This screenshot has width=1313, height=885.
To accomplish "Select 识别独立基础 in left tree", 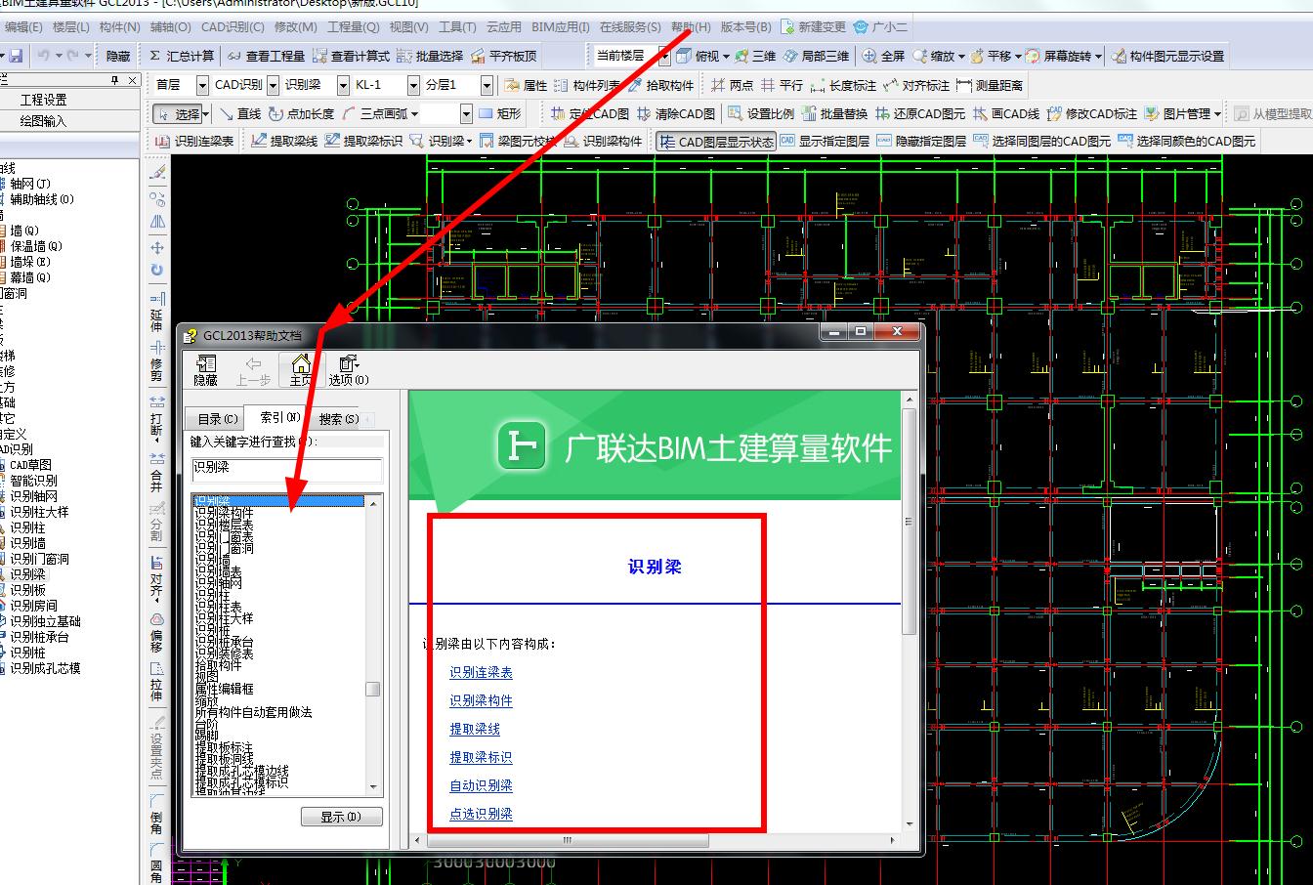I will (45, 621).
